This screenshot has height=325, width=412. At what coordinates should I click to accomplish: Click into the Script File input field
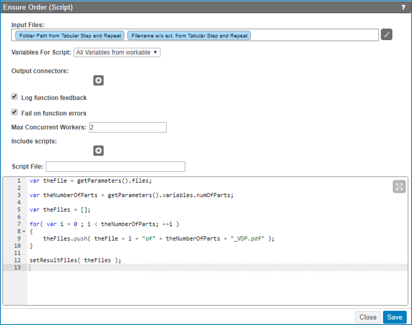[x=115, y=167]
